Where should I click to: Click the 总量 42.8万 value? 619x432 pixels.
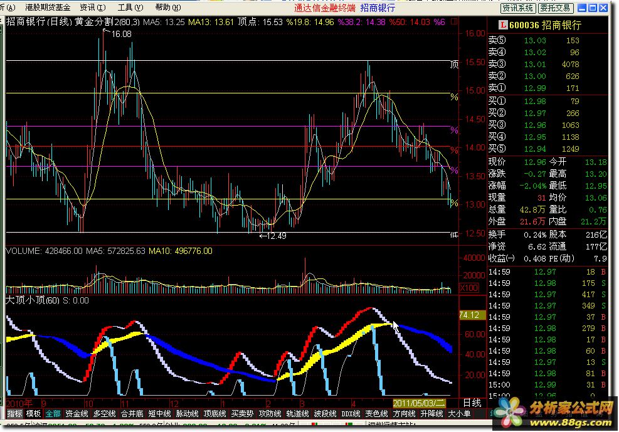[532, 210]
